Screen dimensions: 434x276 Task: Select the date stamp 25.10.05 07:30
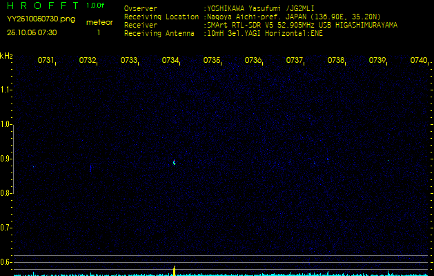[x=32, y=32]
